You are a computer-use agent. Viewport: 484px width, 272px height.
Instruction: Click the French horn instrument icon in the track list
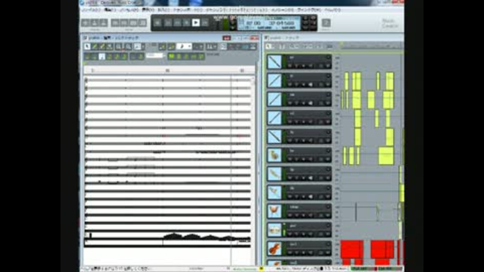click(274, 155)
